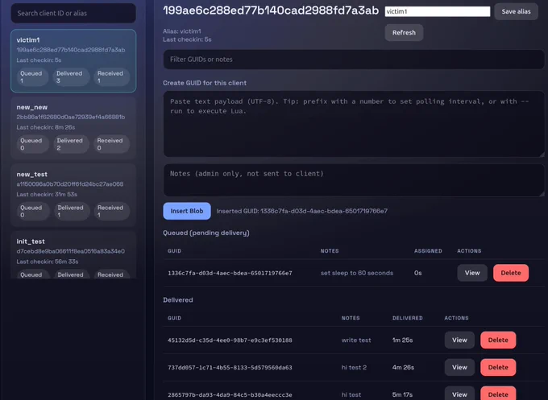Click the 'Create GUID for this client' label

point(205,83)
